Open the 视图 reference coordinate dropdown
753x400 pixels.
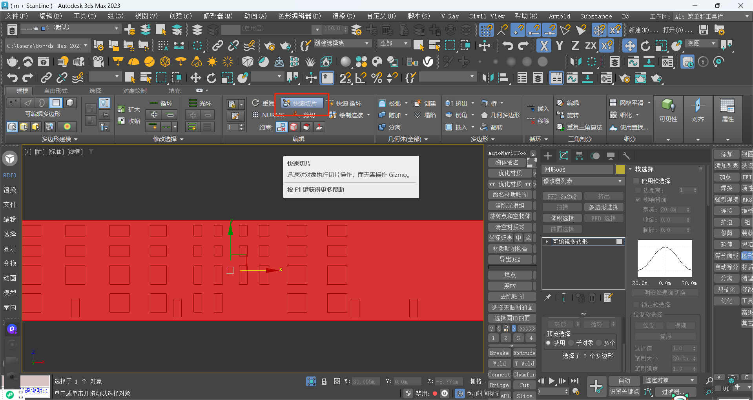pos(702,43)
